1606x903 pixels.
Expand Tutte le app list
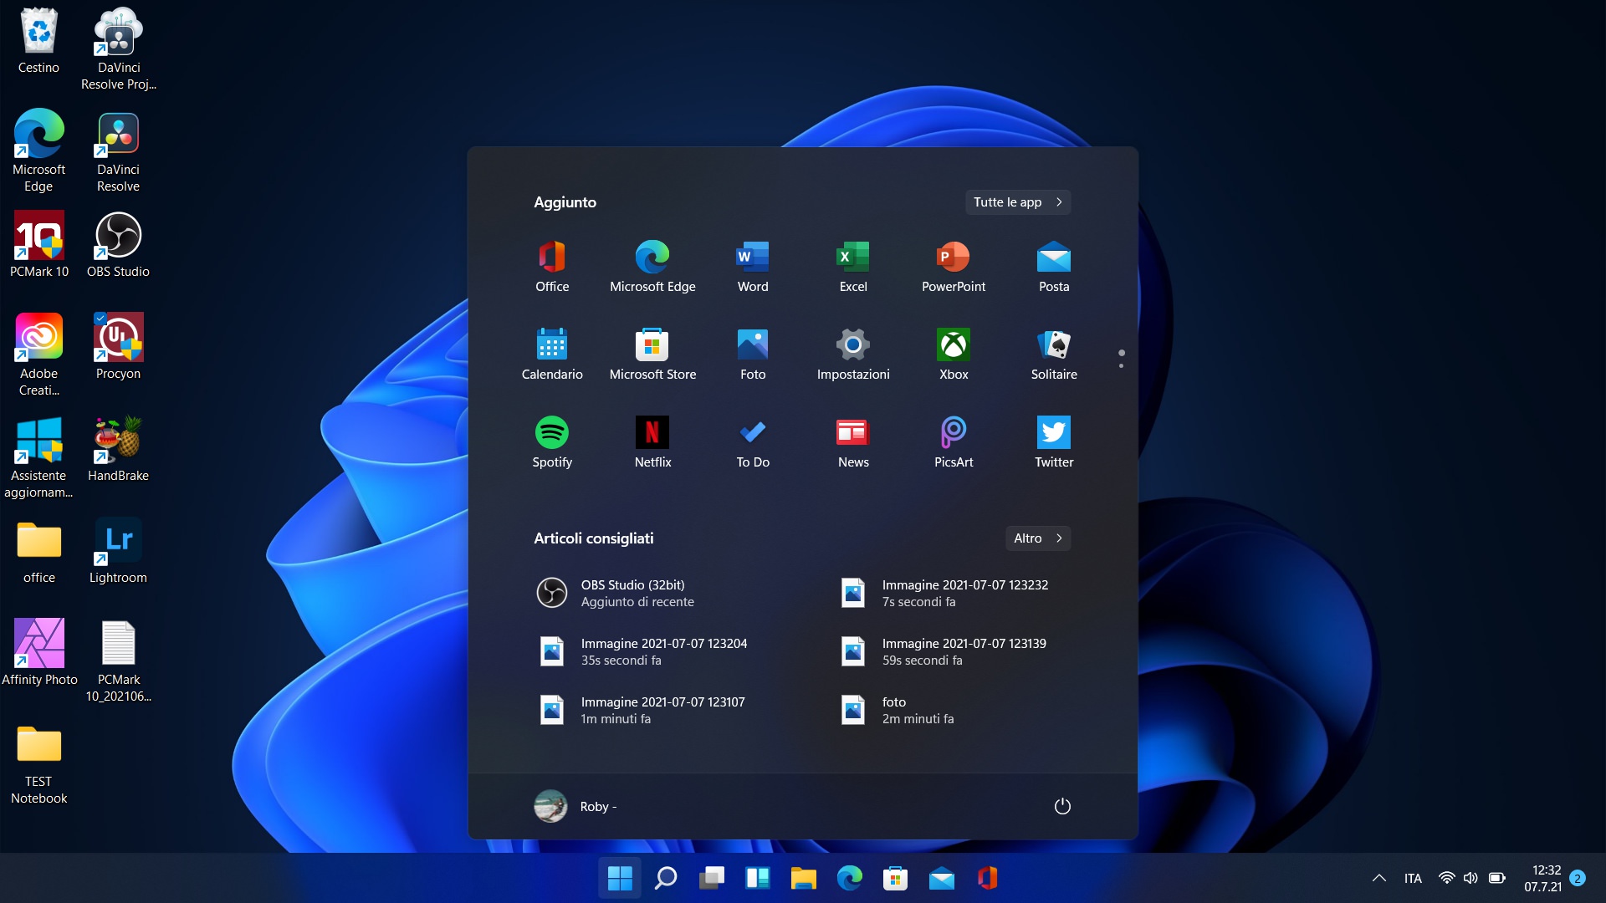coord(1018,202)
